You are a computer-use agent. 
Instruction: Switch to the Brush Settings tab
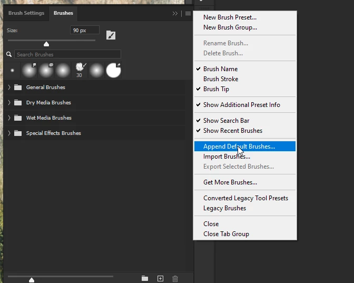[x=26, y=13]
